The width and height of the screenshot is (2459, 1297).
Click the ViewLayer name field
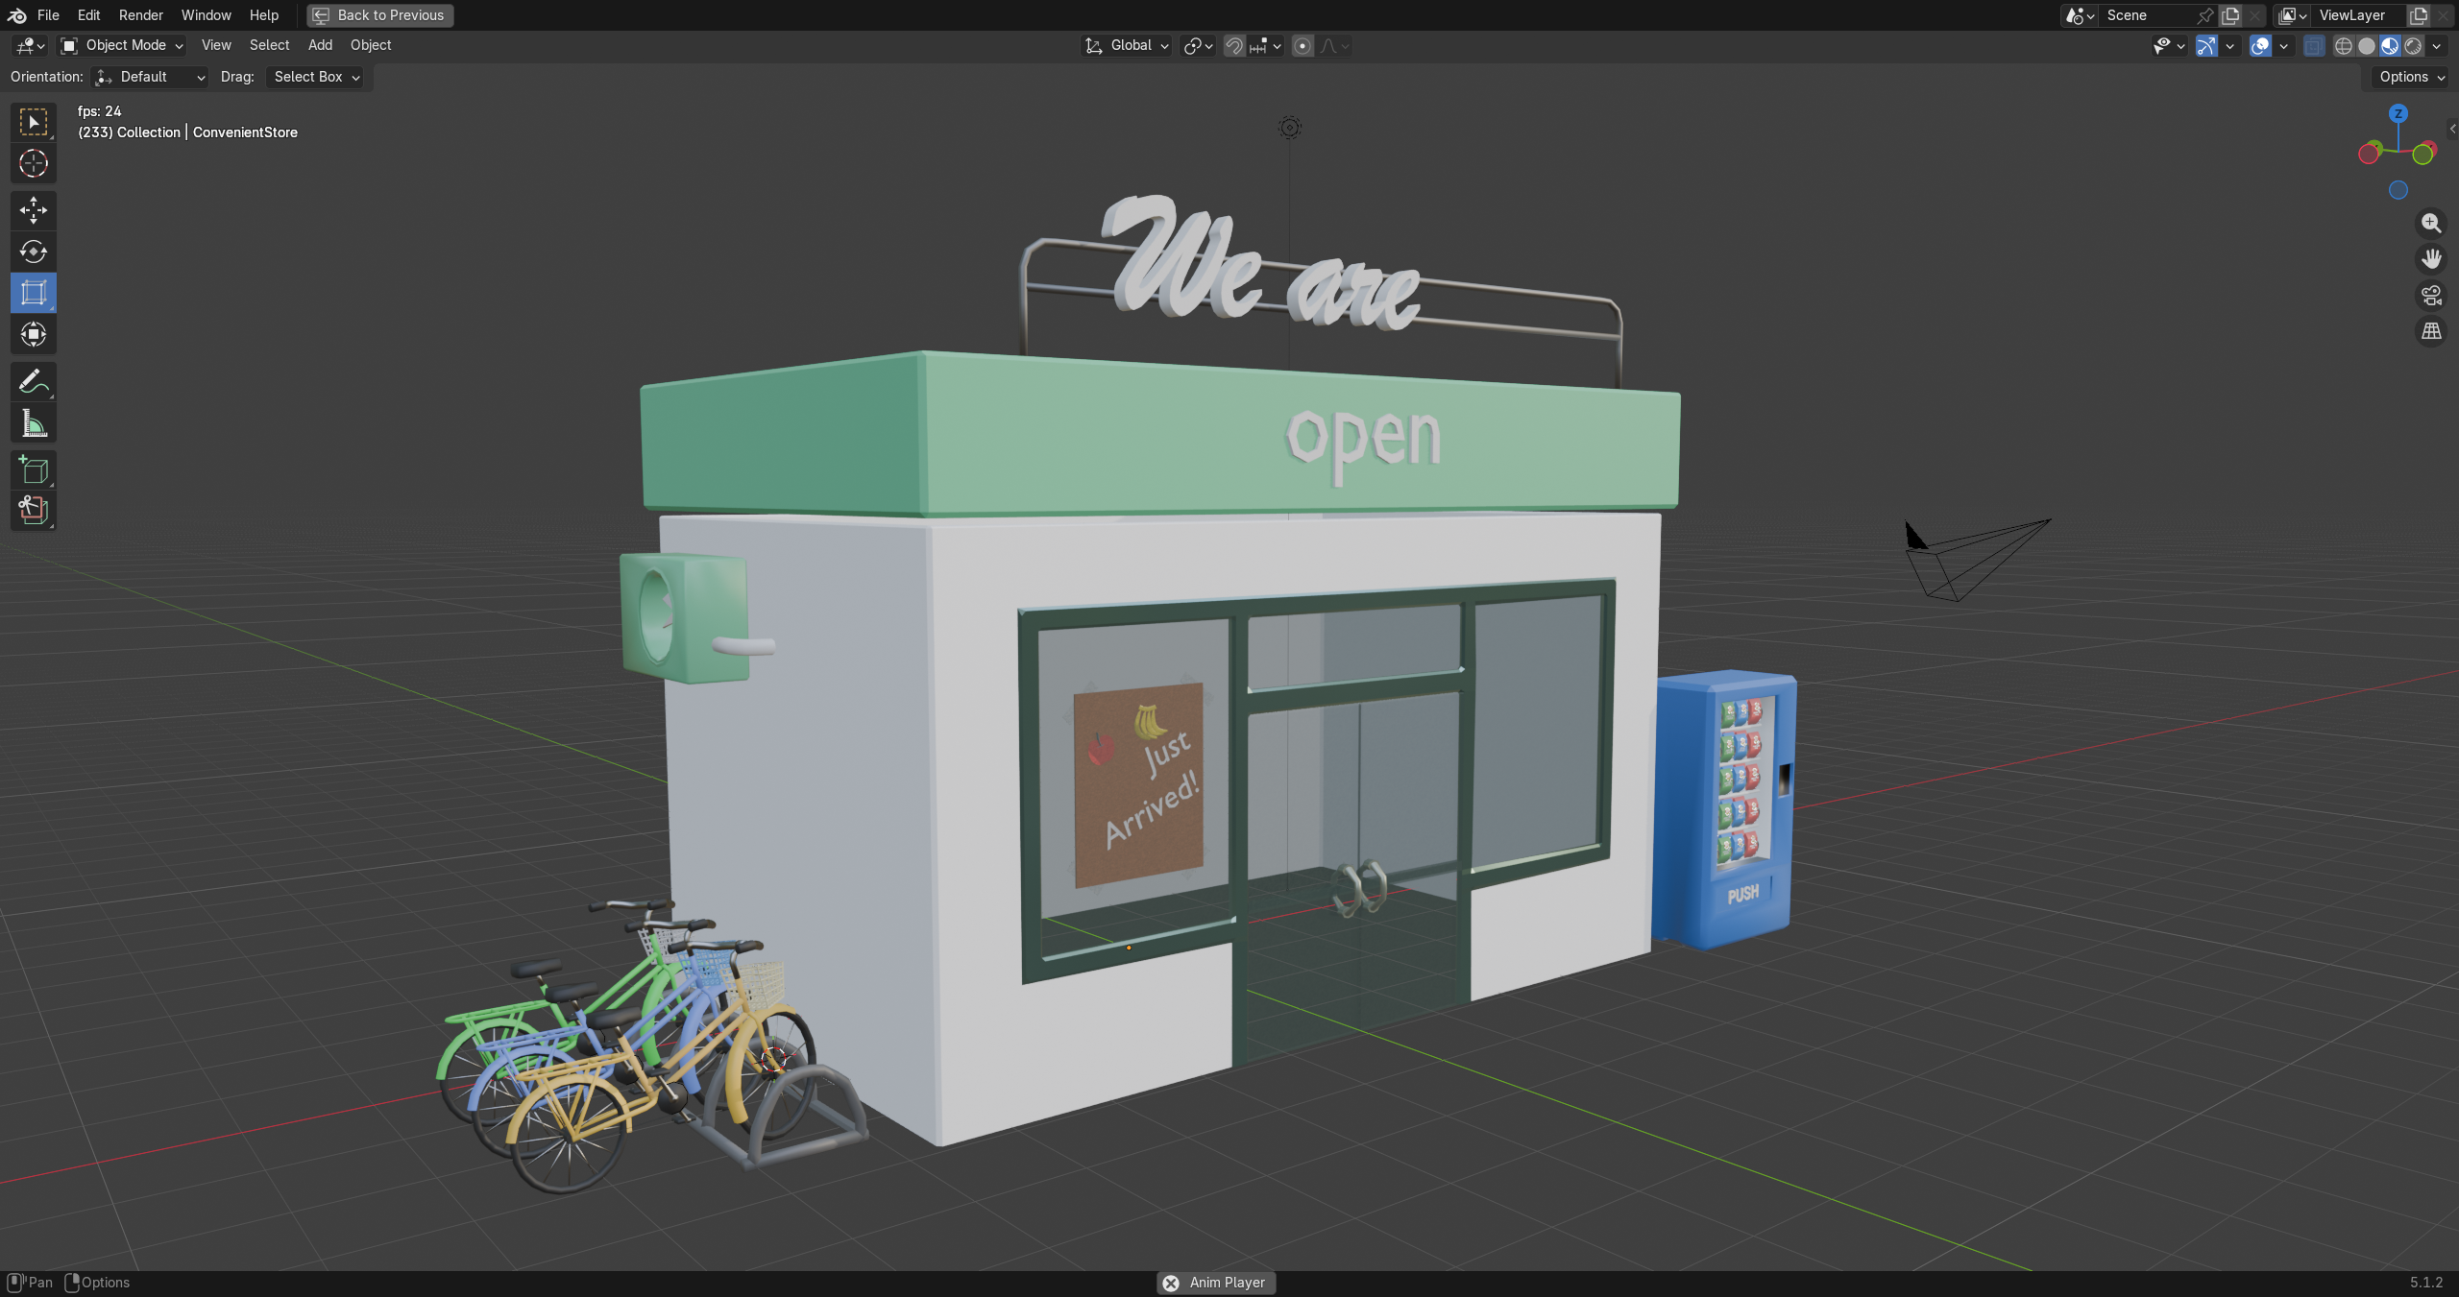pyautogui.click(x=2359, y=15)
